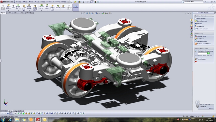Click the Find Custom Manufacturers search field
The height and width of the screenshot is (122, 216).
click(202, 53)
